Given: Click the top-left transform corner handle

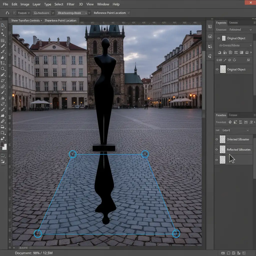Looking at the screenshot, I should point(73,154).
